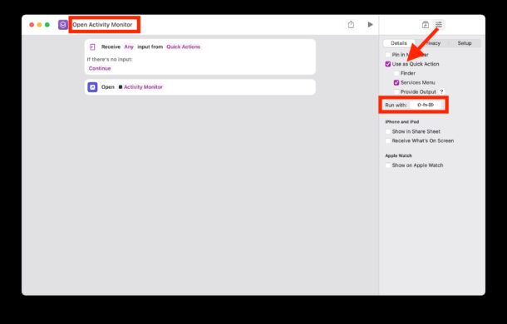Uncheck the Services Menu checkbox

(396, 83)
